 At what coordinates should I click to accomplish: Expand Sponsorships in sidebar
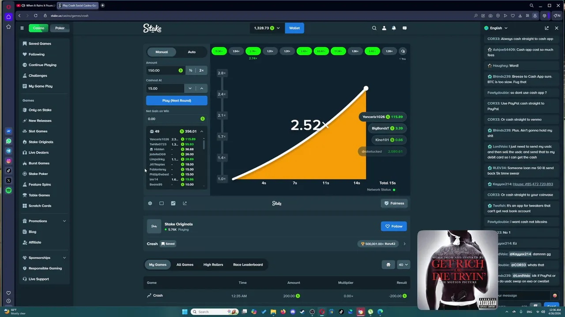click(x=64, y=258)
